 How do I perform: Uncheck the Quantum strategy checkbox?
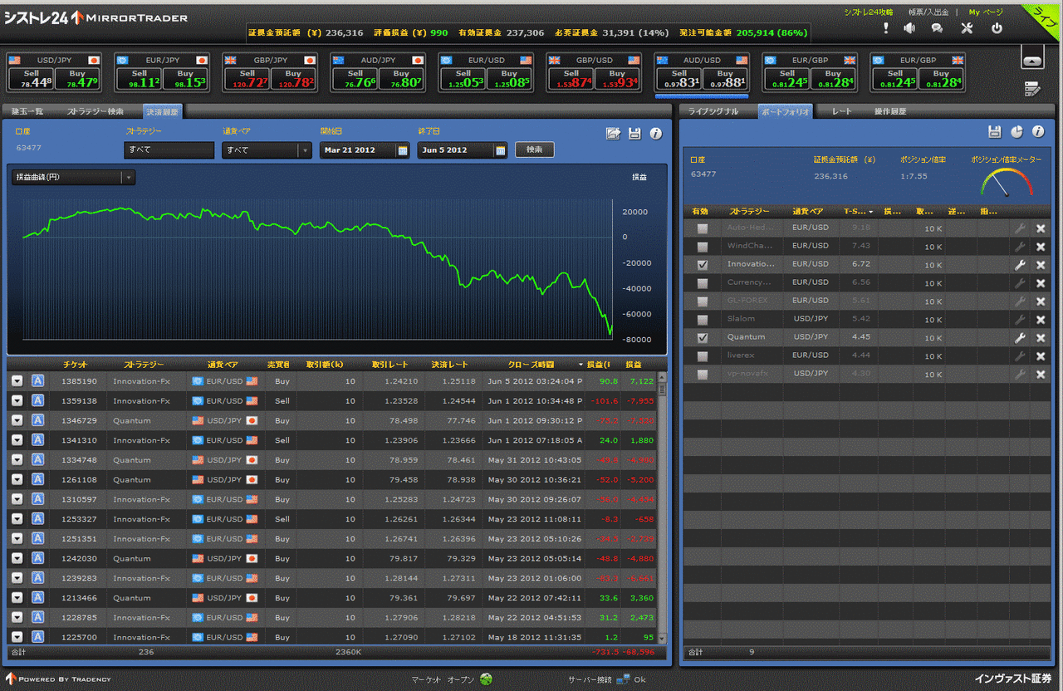pos(703,338)
